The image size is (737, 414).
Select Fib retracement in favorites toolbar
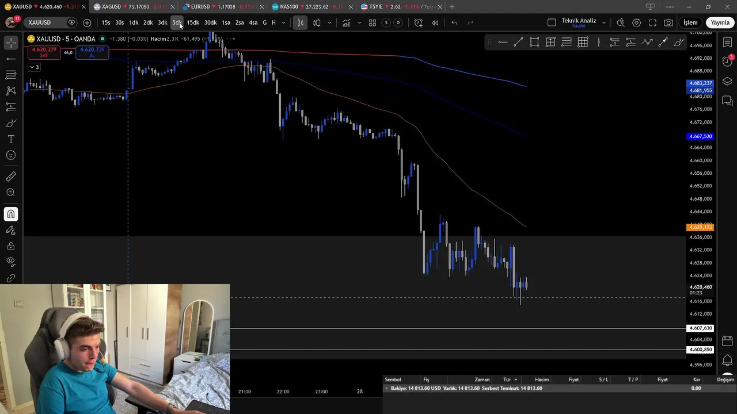567,42
